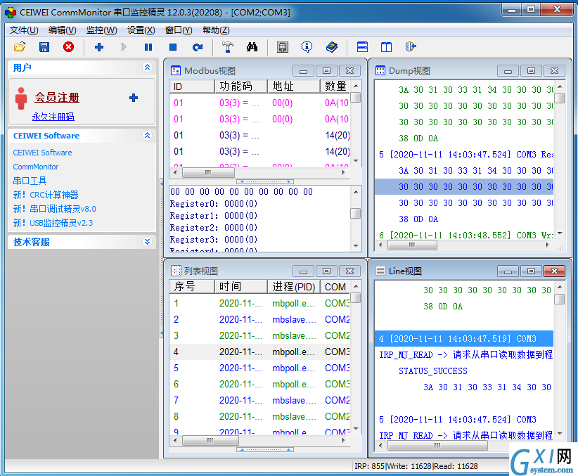Open the hammer tools toolbar icon
Viewport: 578px width, 476px height.
point(227,47)
